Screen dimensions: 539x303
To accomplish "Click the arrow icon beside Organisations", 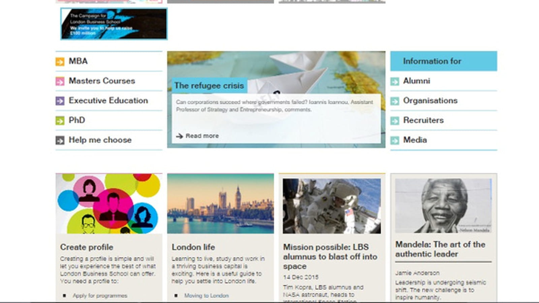I will (395, 101).
